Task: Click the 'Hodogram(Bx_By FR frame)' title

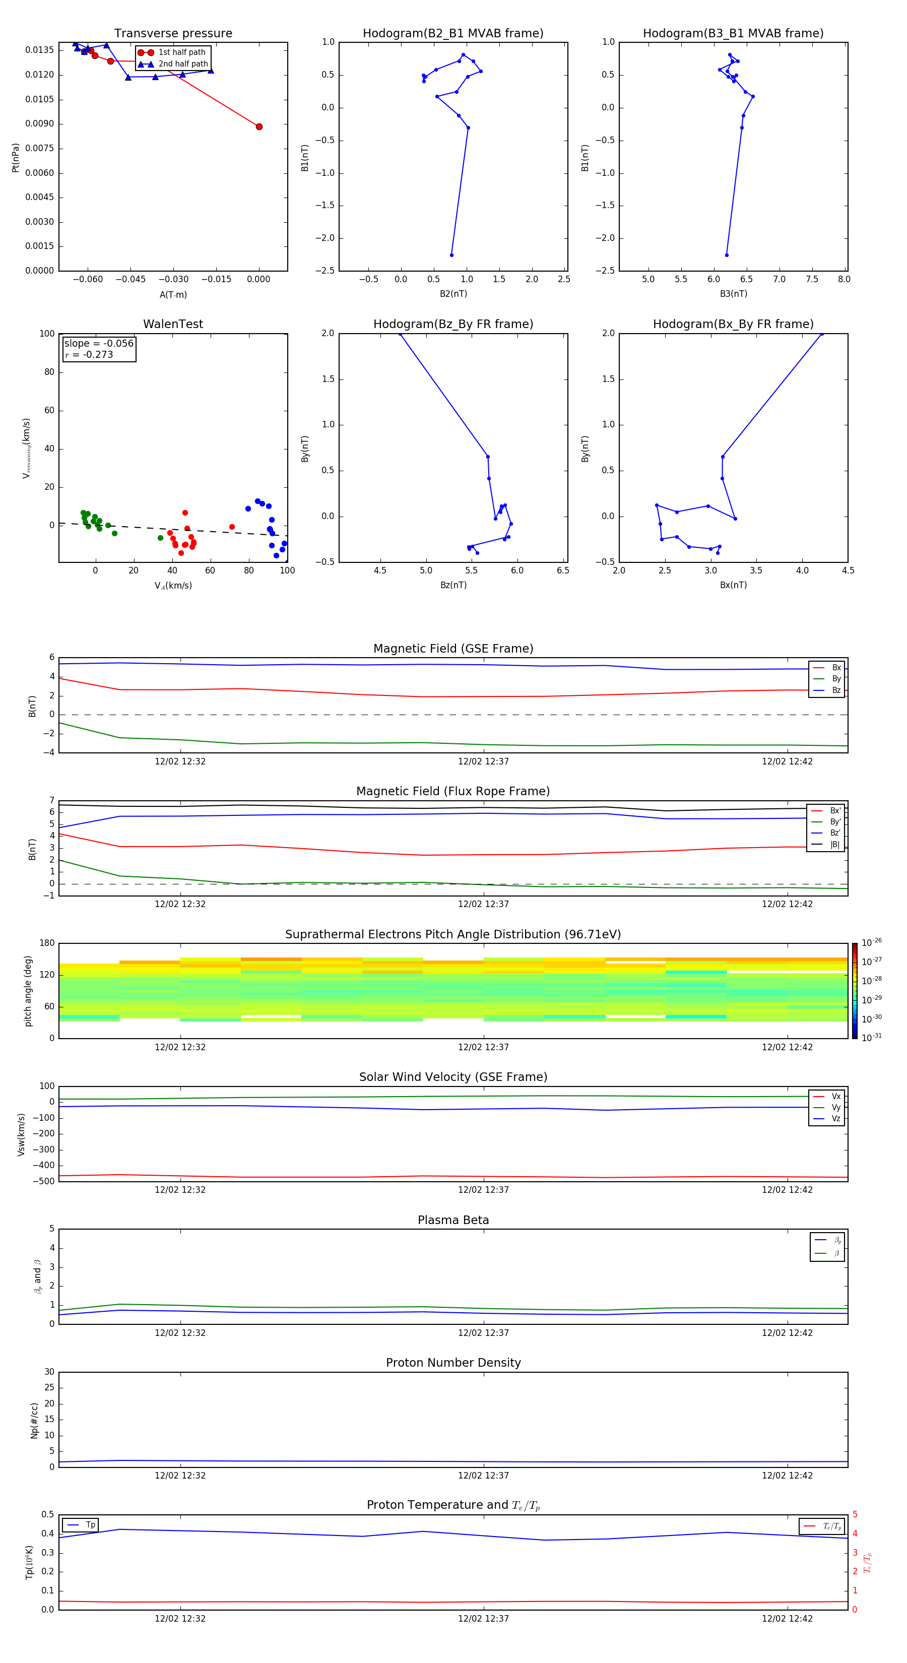Action: [x=733, y=324]
